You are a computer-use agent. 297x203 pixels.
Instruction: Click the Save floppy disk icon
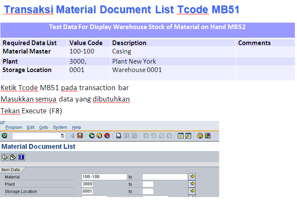[80, 136]
